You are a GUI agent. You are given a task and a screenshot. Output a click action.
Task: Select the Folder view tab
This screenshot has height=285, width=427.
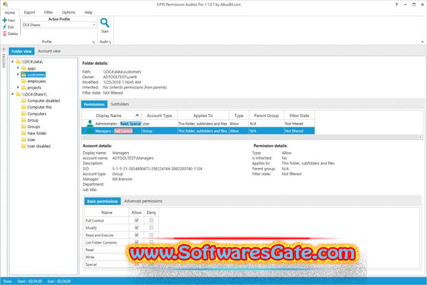(21, 51)
